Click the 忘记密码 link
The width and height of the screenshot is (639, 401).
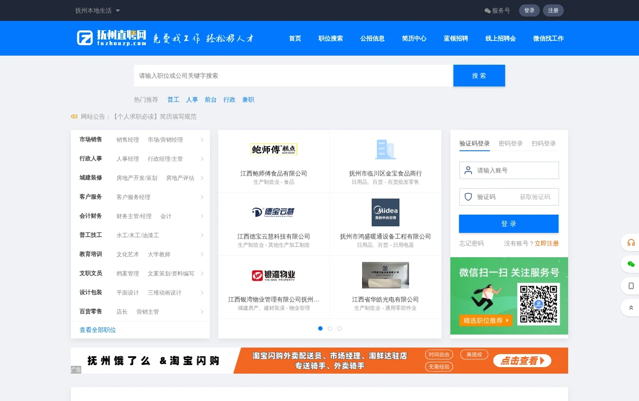point(472,243)
